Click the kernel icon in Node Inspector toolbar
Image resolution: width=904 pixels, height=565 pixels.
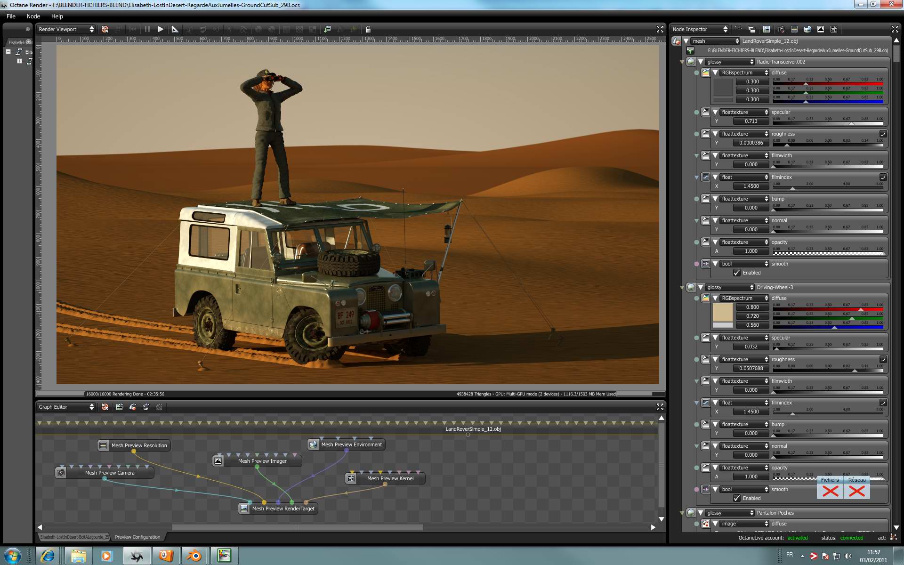834,29
